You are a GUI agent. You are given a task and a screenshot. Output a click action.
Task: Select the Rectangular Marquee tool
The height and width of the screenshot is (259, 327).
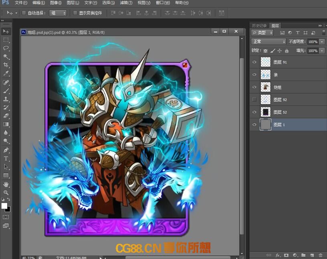6,40
